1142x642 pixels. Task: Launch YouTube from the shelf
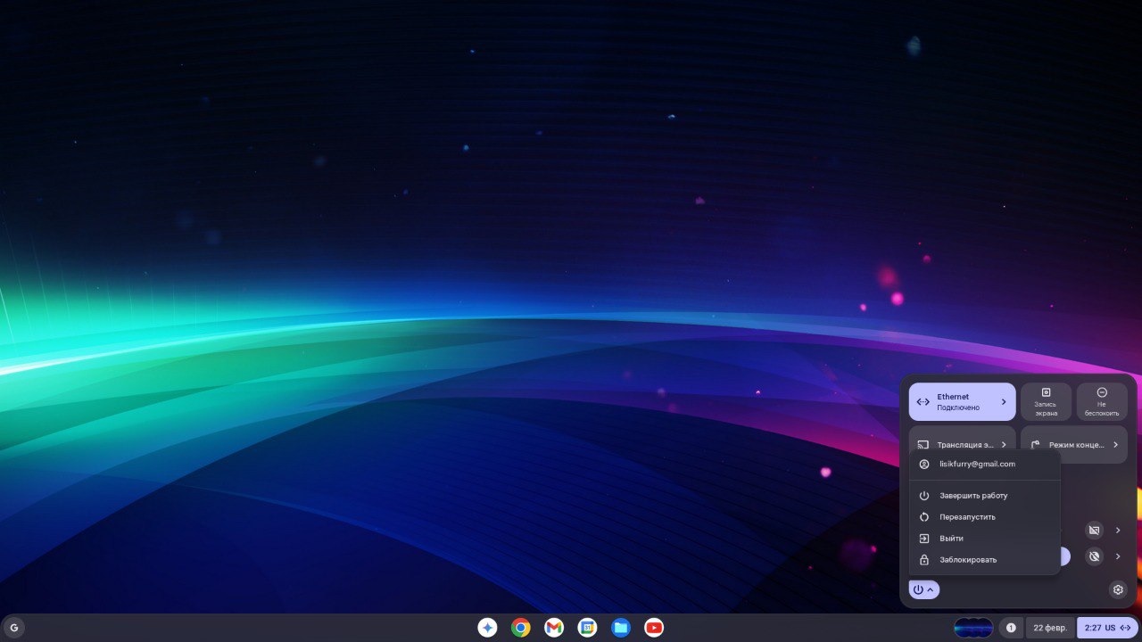coord(654,628)
